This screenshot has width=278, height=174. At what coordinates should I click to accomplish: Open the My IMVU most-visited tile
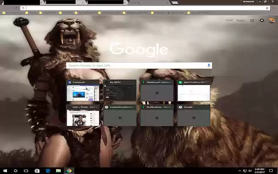(120, 90)
